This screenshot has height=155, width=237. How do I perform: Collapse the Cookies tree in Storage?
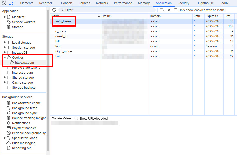pos(5,57)
